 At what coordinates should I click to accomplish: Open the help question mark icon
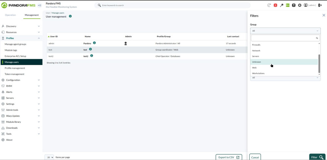point(294,5)
